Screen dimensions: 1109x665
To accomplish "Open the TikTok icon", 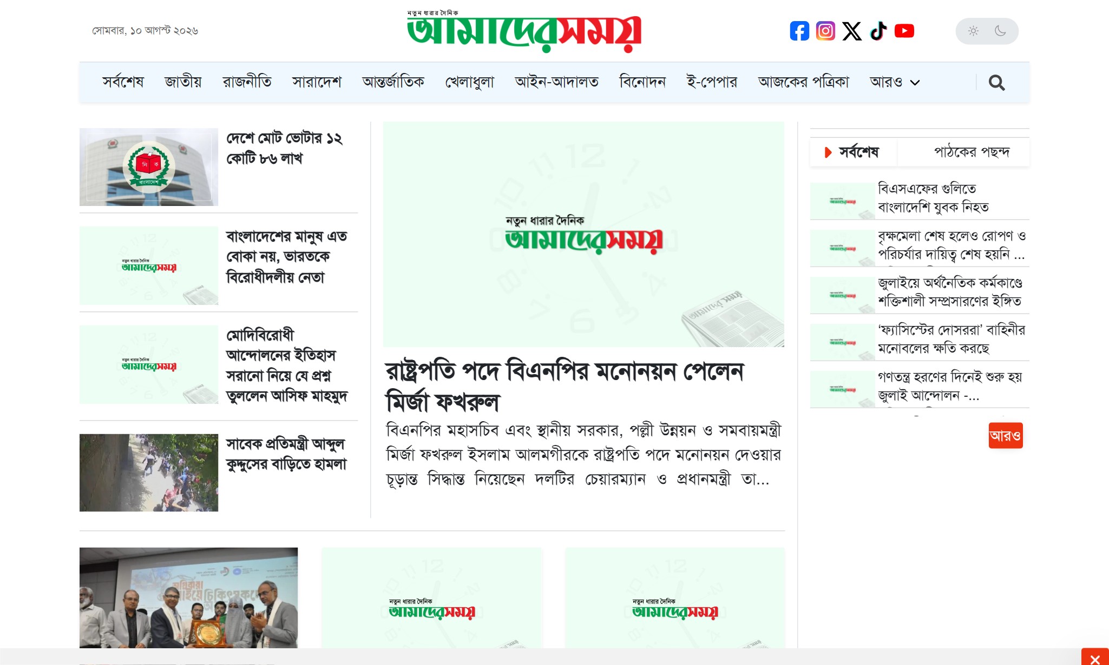I will (878, 31).
